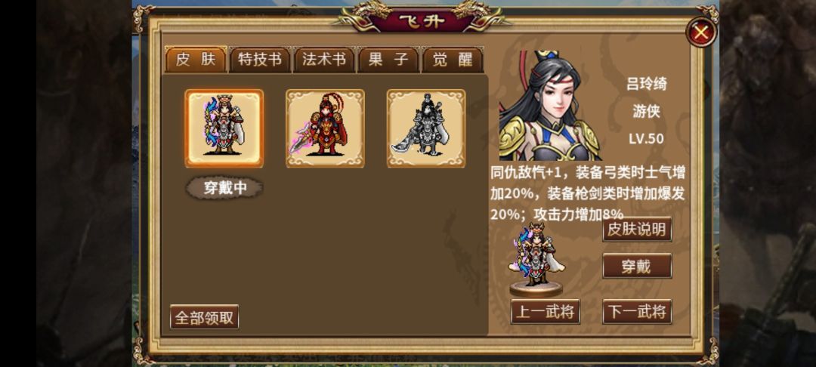Switch to the 果子 tab
Image resolution: width=816 pixels, height=367 pixels.
coord(388,60)
